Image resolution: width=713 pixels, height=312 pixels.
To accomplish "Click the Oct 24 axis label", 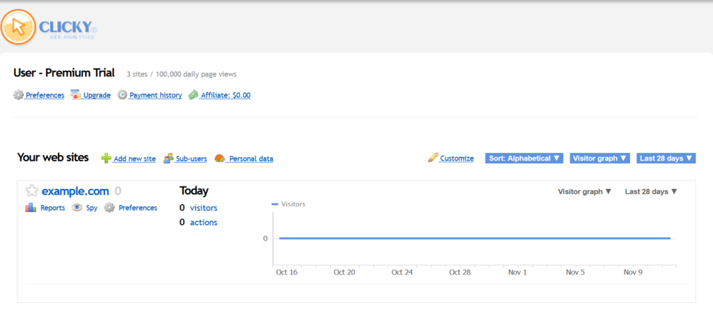I will coord(402,272).
